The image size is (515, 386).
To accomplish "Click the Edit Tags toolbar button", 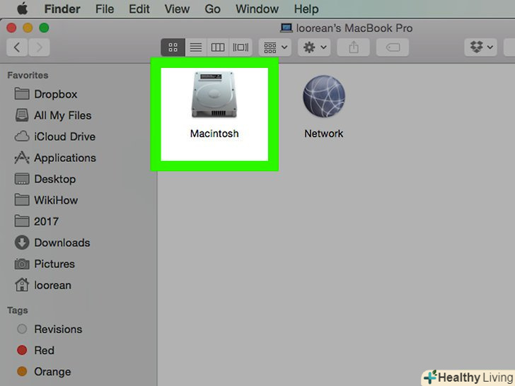I will tap(393, 47).
